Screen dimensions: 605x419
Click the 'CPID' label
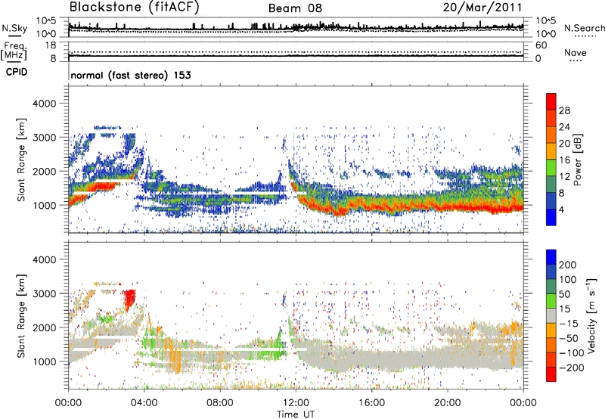tap(17, 72)
